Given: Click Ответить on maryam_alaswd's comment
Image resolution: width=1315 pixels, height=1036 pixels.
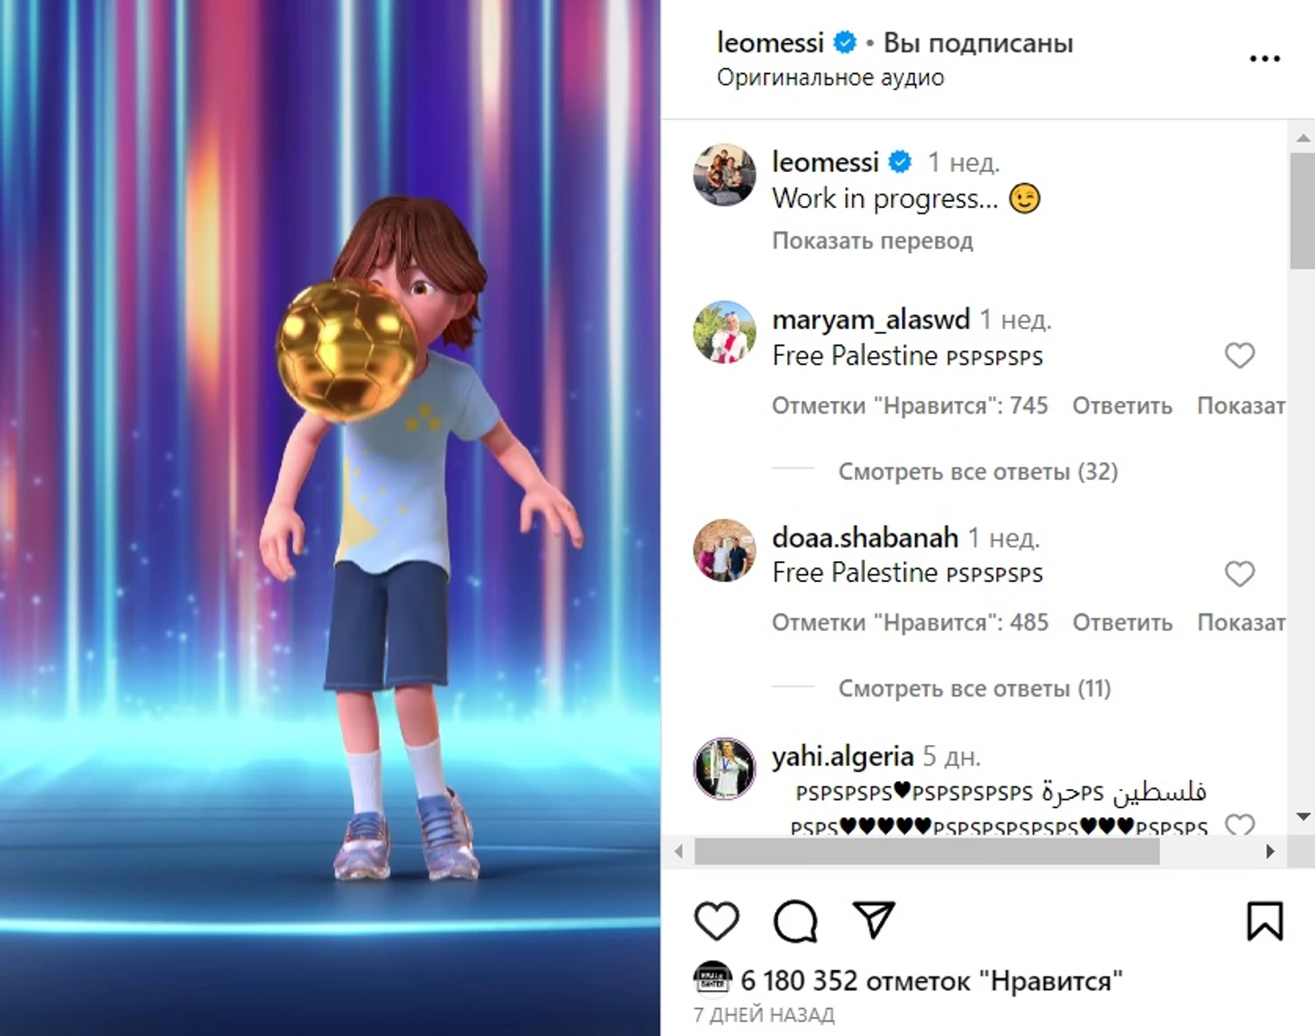Looking at the screenshot, I should coord(1122,406).
